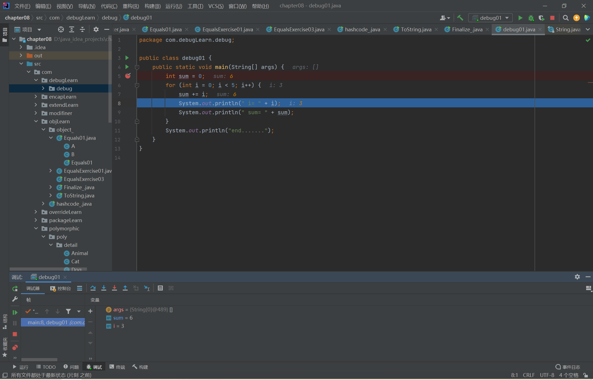Click the Build project hammer icon
This screenshot has width=593, height=380.
pyautogui.click(x=460, y=18)
